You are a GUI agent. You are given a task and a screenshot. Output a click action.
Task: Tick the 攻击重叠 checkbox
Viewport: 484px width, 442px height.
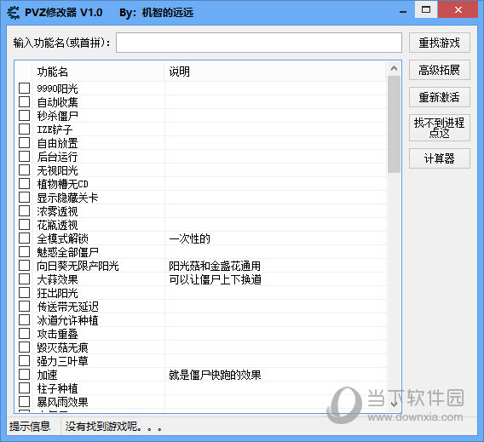(24, 334)
